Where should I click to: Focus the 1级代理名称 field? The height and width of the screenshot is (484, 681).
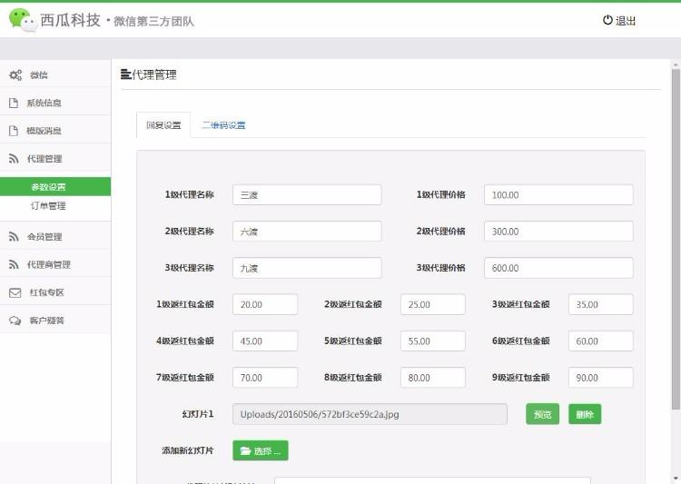[307, 194]
